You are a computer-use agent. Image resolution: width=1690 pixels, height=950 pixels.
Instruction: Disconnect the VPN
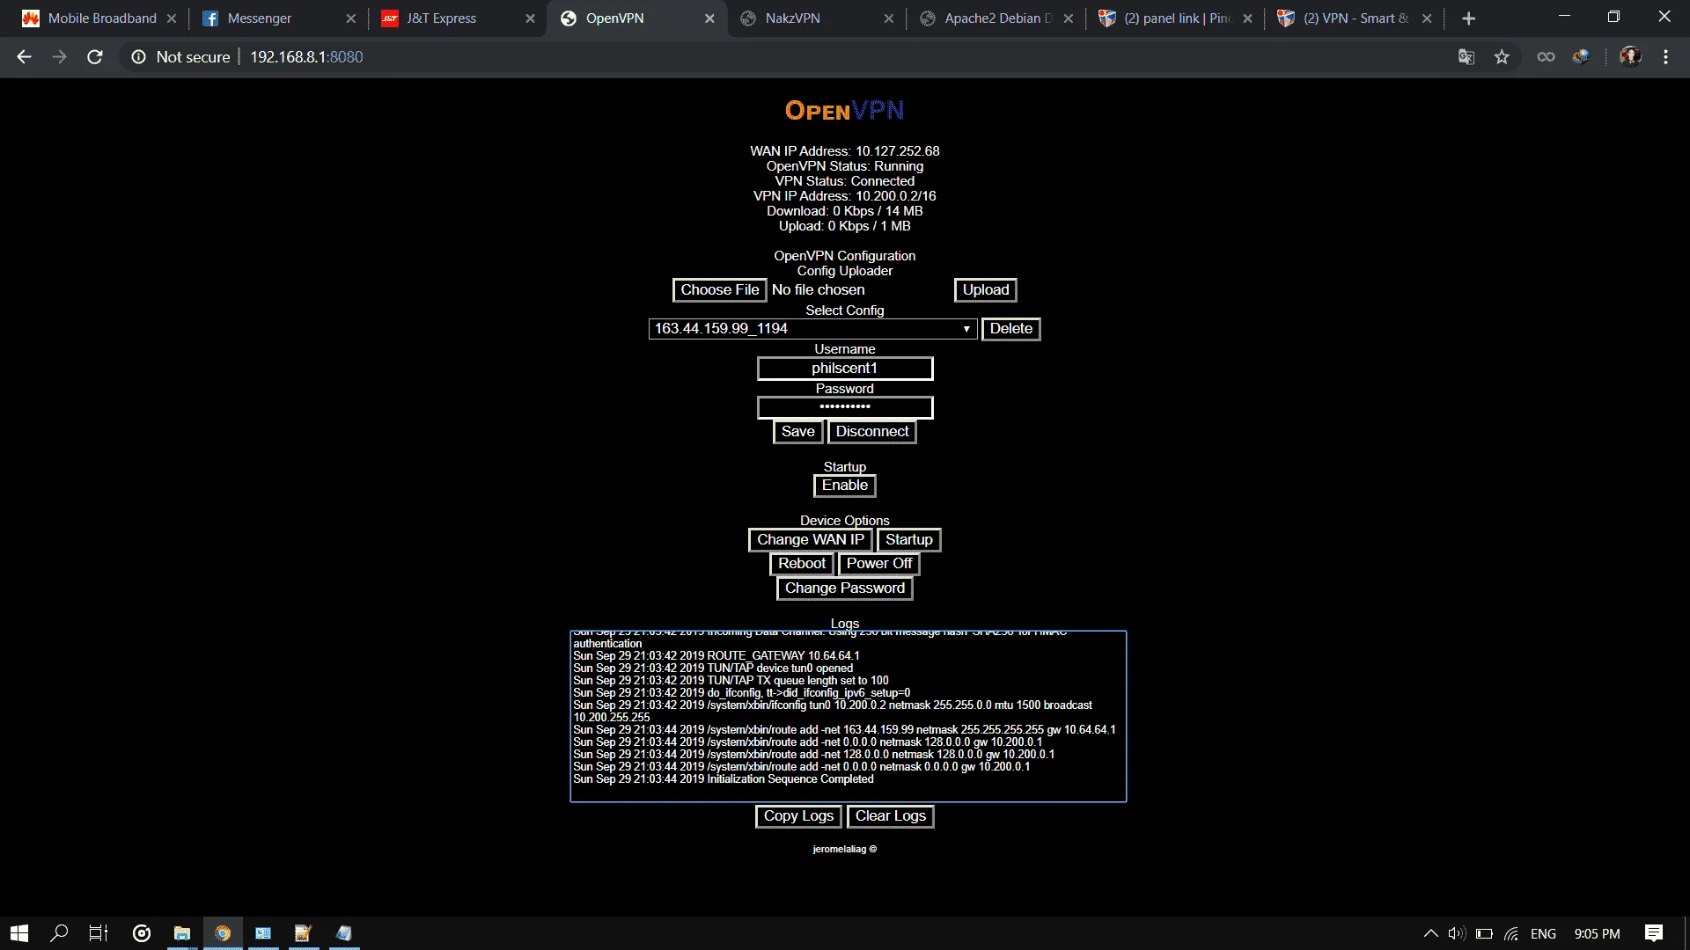(871, 432)
